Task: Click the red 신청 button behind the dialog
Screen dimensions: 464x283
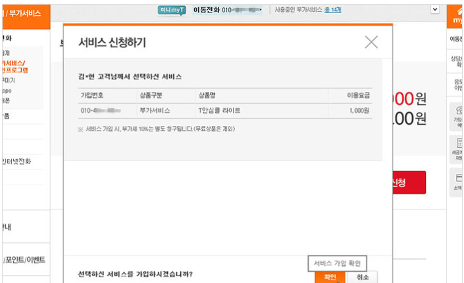Action: point(409,183)
